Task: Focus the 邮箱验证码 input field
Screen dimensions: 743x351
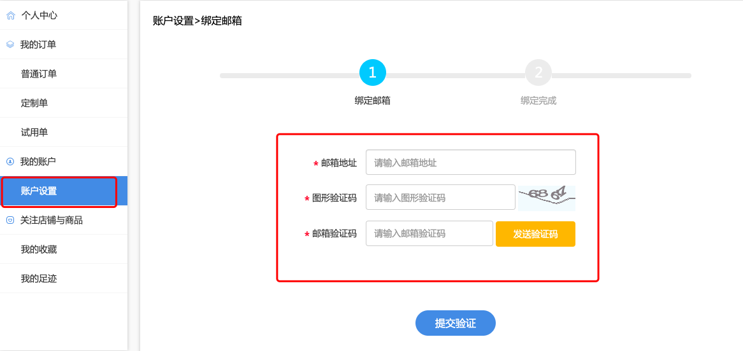Action: 429,234
